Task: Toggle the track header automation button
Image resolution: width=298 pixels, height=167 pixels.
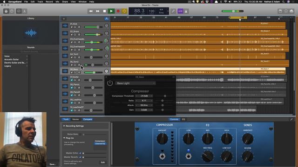Action: (x=107, y=19)
